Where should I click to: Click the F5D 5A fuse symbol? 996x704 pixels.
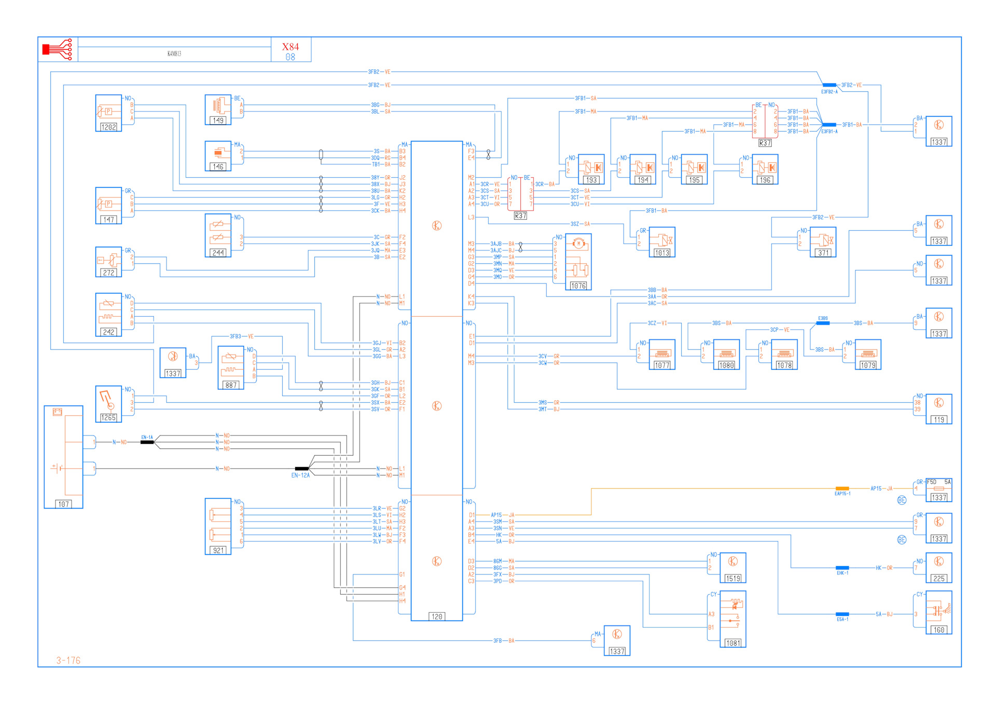pyautogui.click(x=938, y=488)
